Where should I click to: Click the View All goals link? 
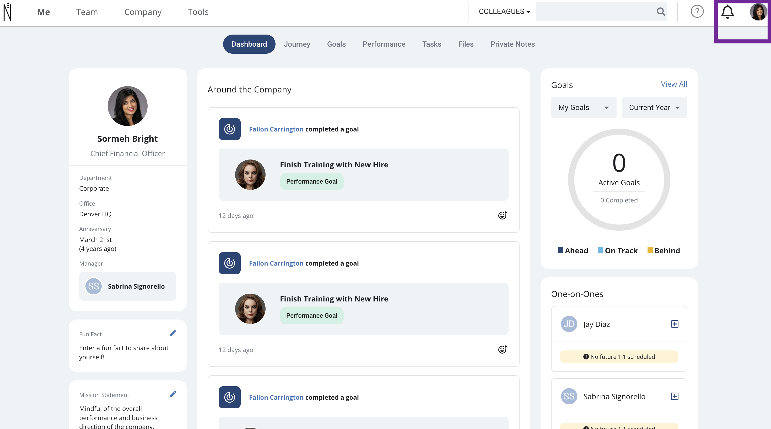(x=674, y=84)
